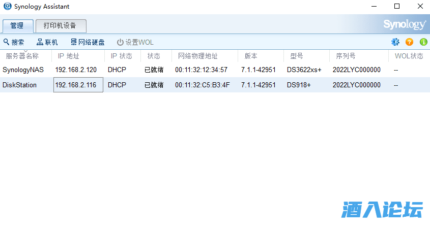This screenshot has width=430, height=231.
Task: Show about info via green info icon
Action: (x=423, y=42)
